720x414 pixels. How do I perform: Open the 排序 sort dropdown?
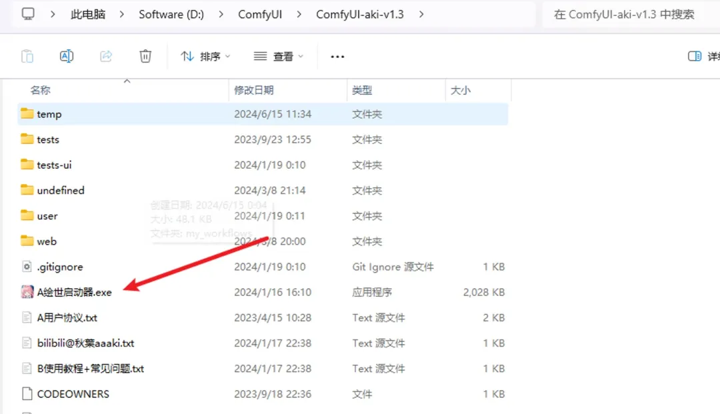[x=205, y=57]
